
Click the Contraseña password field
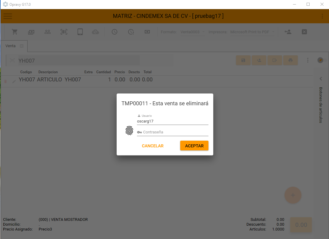pos(172,132)
